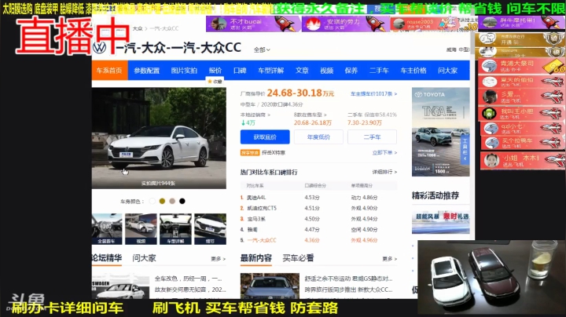Screen dimensions: 566x317
Task: Click the blue 获取底价 button
Action: tap(265, 137)
